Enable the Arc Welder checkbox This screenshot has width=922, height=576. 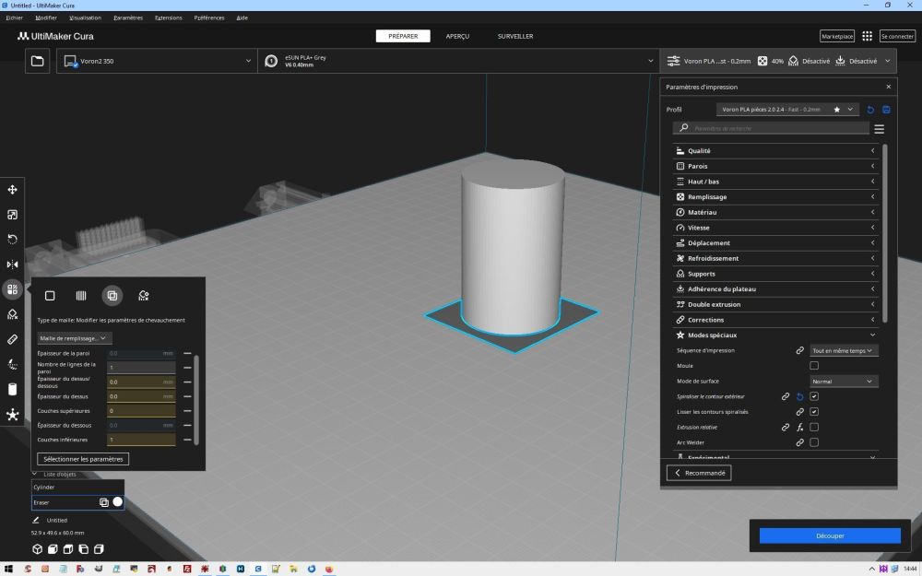814,442
